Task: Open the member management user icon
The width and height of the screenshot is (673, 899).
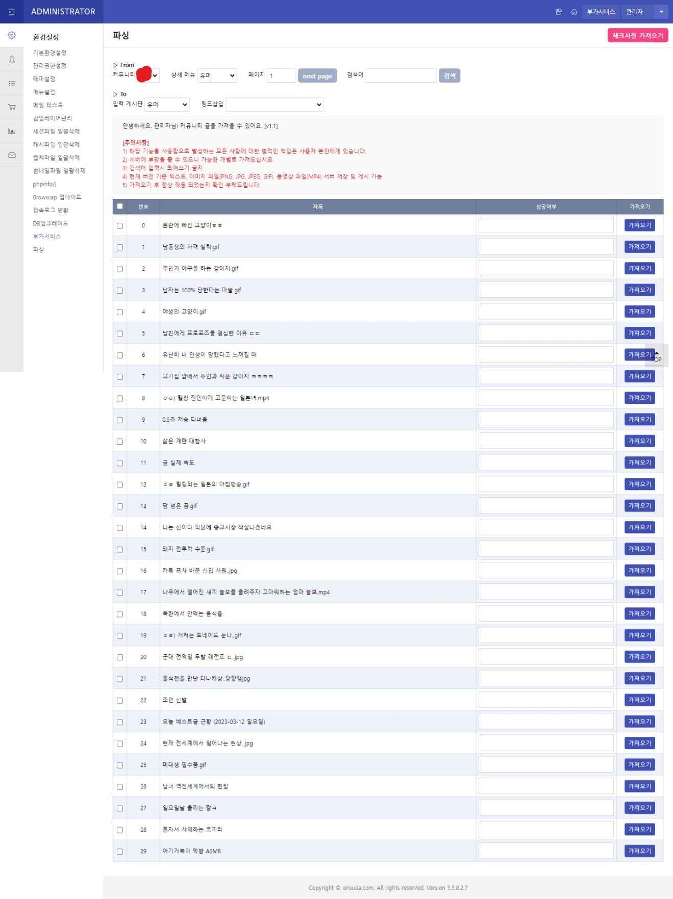Action: pyautogui.click(x=11, y=59)
